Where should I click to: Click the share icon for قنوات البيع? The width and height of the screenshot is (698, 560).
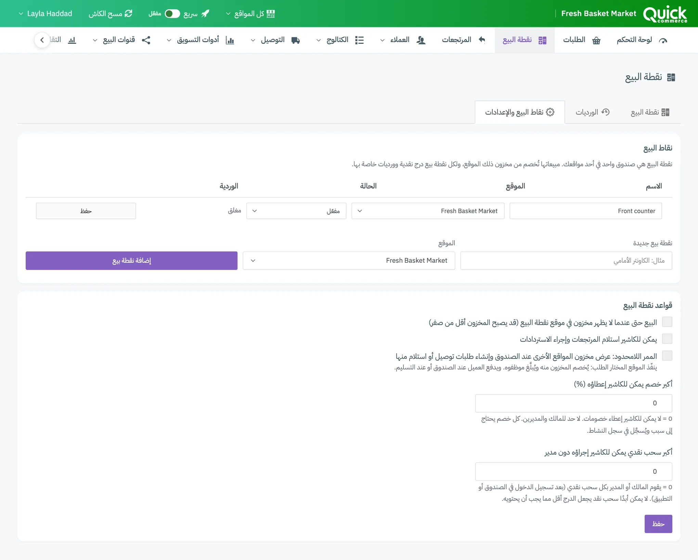(146, 40)
